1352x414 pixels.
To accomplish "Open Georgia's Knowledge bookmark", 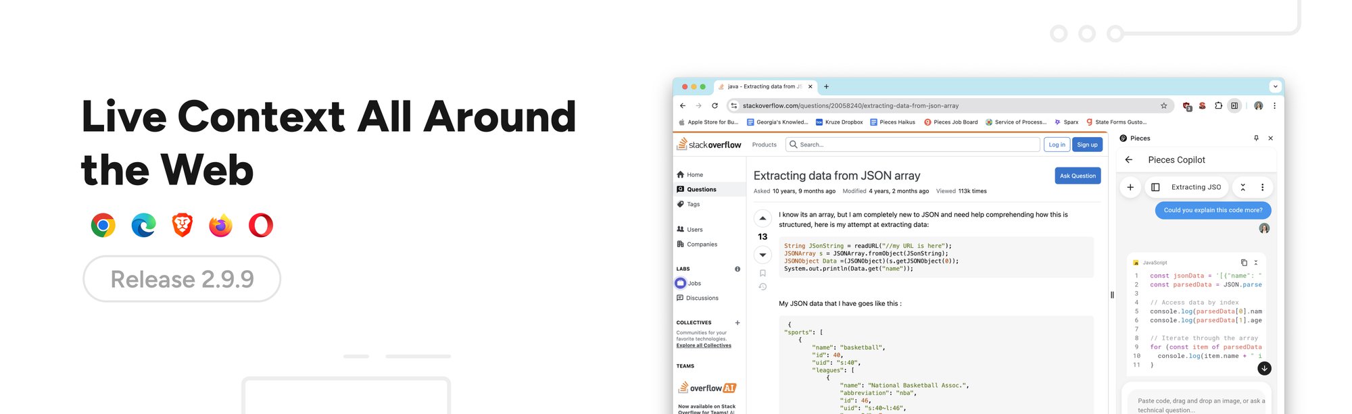I will click(777, 122).
